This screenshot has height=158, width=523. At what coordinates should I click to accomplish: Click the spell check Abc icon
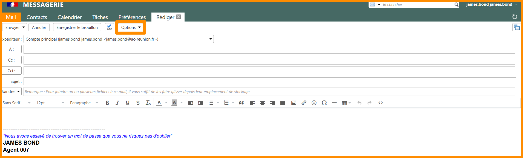109,28
